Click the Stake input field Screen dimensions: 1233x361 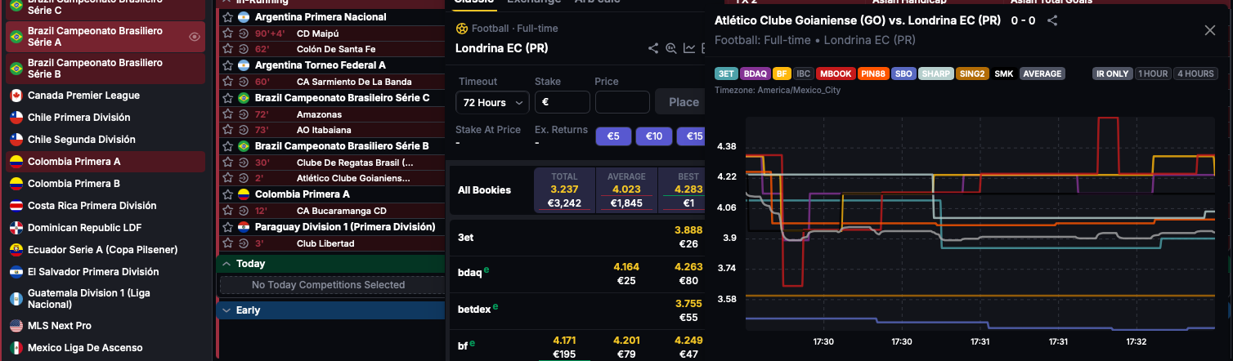click(x=563, y=102)
